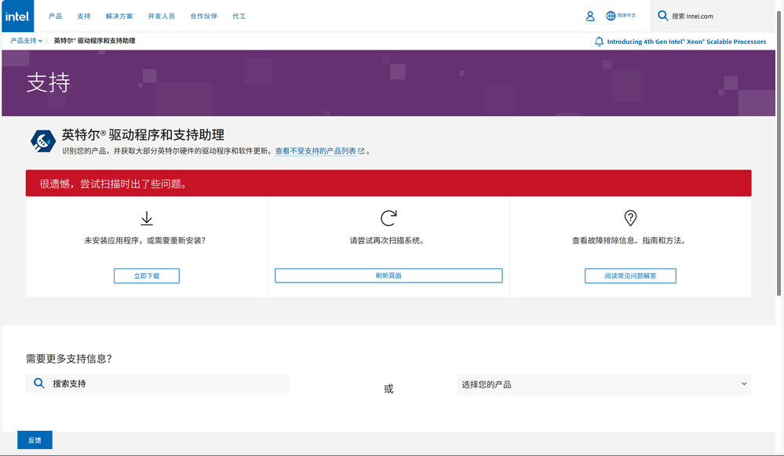Open the user account sign-in icon
This screenshot has height=456, width=784.
(x=590, y=16)
